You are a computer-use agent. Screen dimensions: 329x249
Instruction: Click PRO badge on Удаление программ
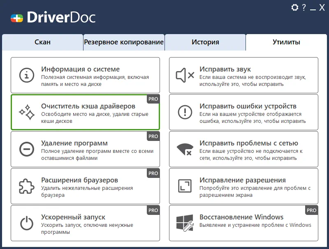pyautogui.click(x=153, y=136)
